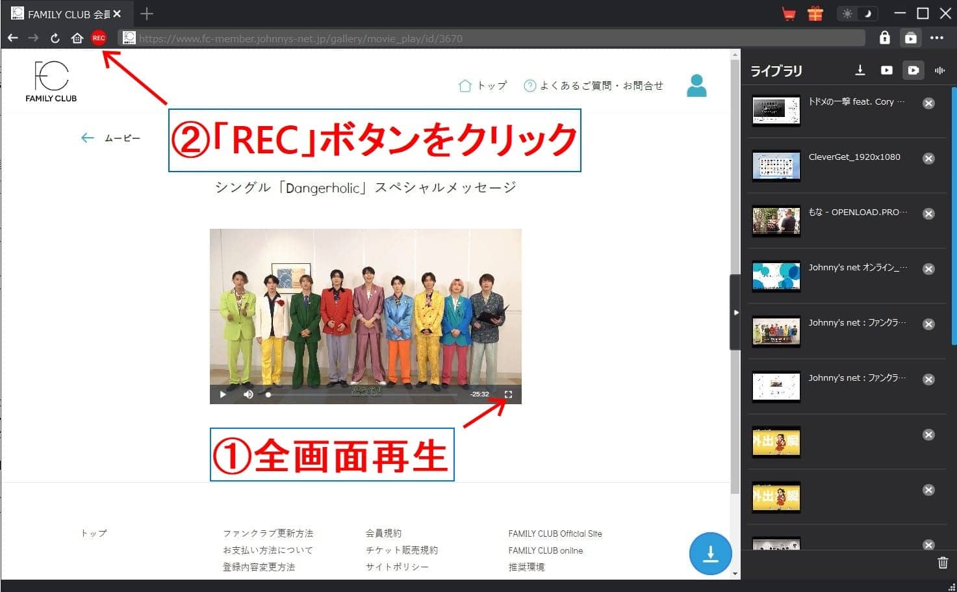957x592 pixels.
Task: Close the FAMILY CLUB 会員 tab
Action: pos(118,14)
